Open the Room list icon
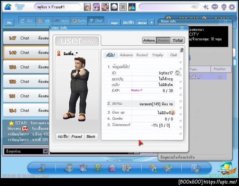 (x=20, y=7)
